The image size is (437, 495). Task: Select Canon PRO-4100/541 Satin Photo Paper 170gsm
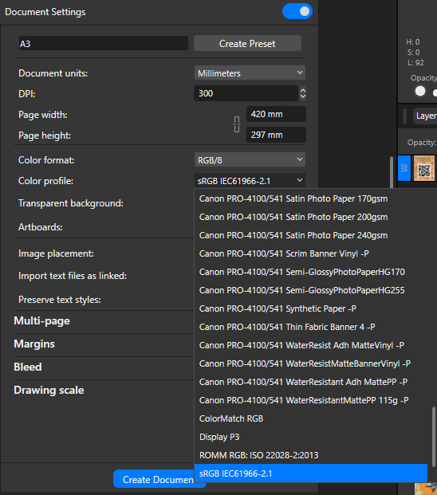coord(311,199)
